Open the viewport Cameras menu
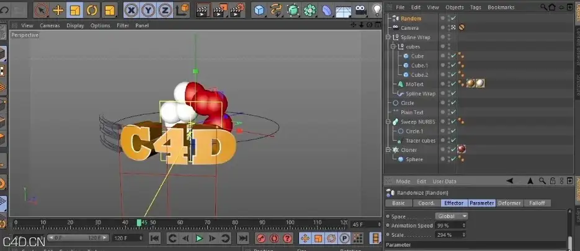 (50, 25)
